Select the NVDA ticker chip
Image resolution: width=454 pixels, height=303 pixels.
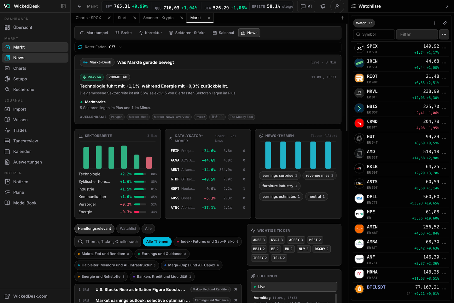pos(277,240)
